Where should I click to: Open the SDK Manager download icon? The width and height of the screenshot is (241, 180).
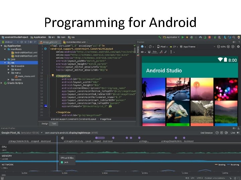pyautogui.click(x=225, y=37)
